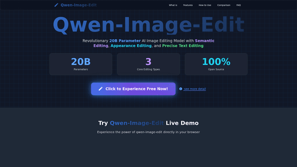Jump to the Comparison nav item
297x167 pixels.
click(224, 5)
